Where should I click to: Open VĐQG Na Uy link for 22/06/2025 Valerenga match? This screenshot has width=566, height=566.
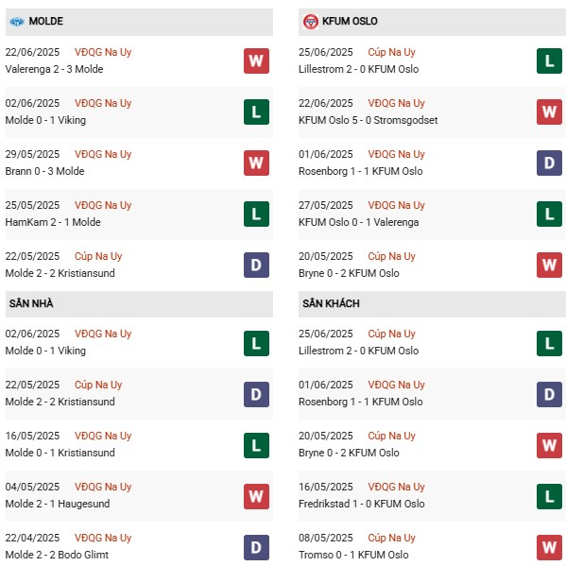(103, 52)
